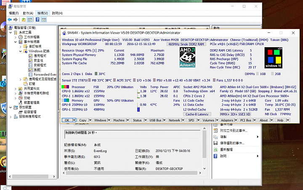
Task: Select 自訂檢視 in the console tree
Action: pos(35,46)
